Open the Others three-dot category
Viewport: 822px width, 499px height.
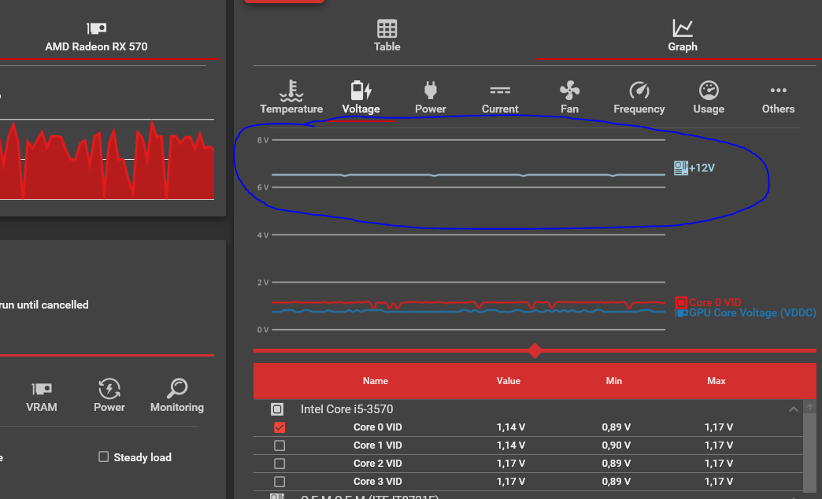point(778,98)
